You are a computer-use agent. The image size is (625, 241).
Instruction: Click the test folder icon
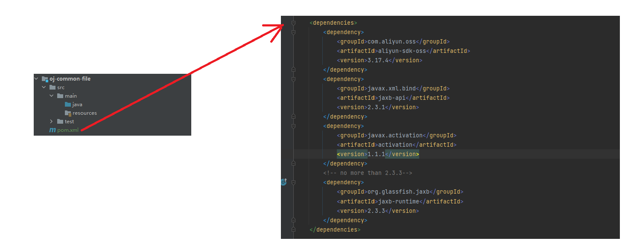60,122
